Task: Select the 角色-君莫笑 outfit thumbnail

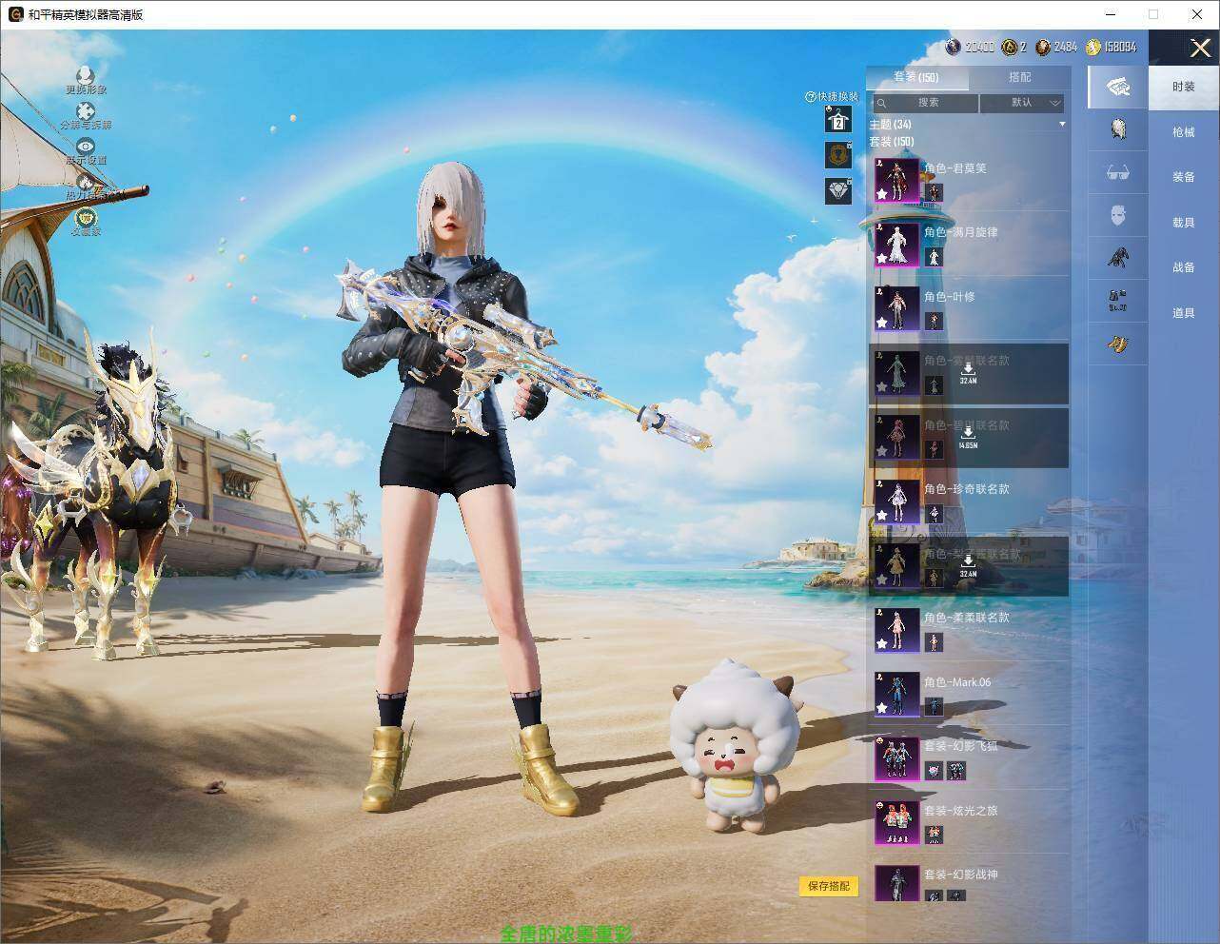Action: point(896,180)
